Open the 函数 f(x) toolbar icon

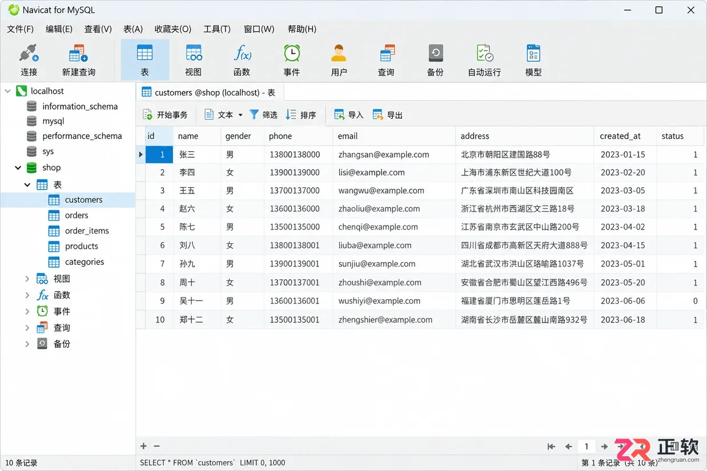pos(242,59)
